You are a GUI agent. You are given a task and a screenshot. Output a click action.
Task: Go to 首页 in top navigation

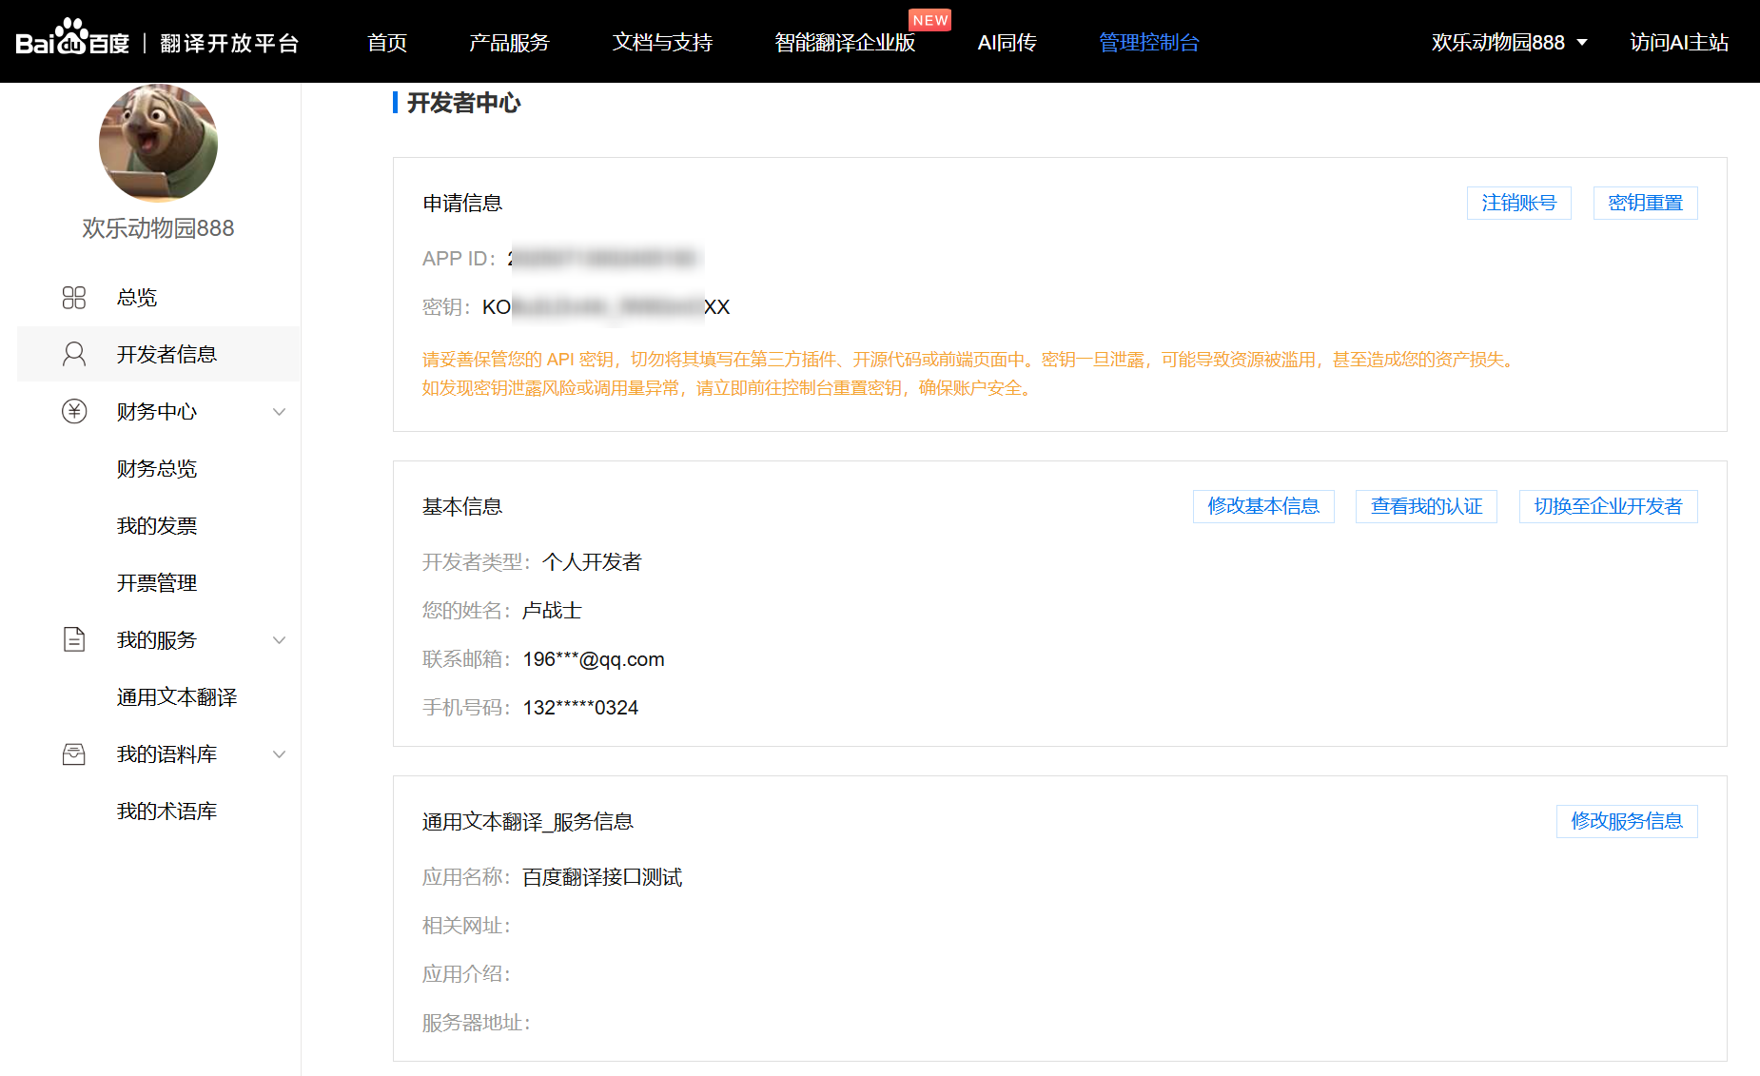387,42
